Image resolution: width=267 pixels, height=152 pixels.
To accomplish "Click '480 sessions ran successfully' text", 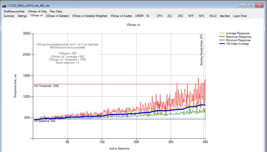I will click(x=67, y=48).
